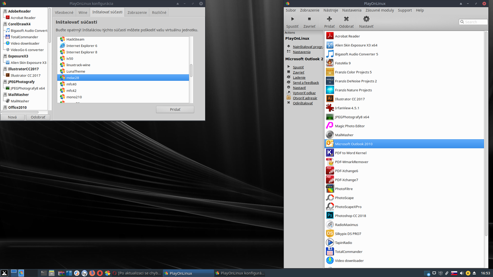Select the Silkypix DS PRO7 icon
This screenshot has width=493, height=277.
point(330,234)
